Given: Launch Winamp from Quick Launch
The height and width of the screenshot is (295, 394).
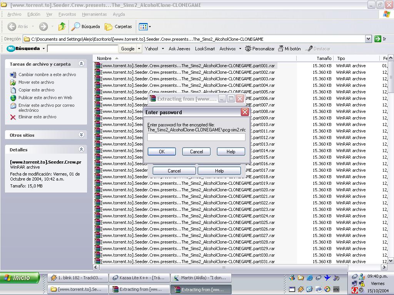Looking at the screenshot, I should (301, 289).
